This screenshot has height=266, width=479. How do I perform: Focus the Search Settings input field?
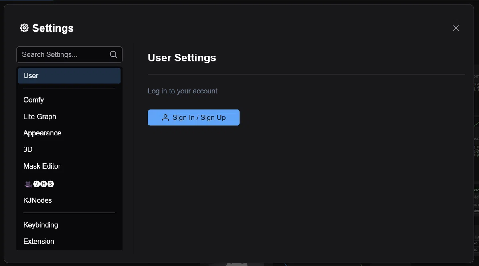pyautogui.click(x=69, y=54)
